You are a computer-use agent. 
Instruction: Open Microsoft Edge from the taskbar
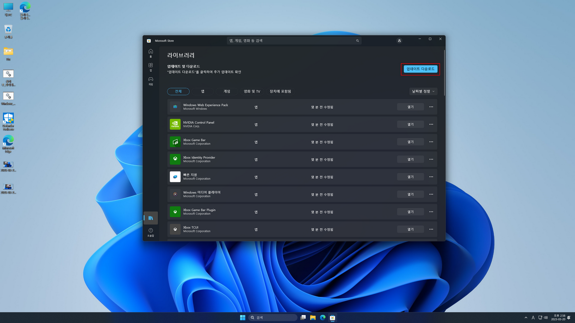coord(323,317)
